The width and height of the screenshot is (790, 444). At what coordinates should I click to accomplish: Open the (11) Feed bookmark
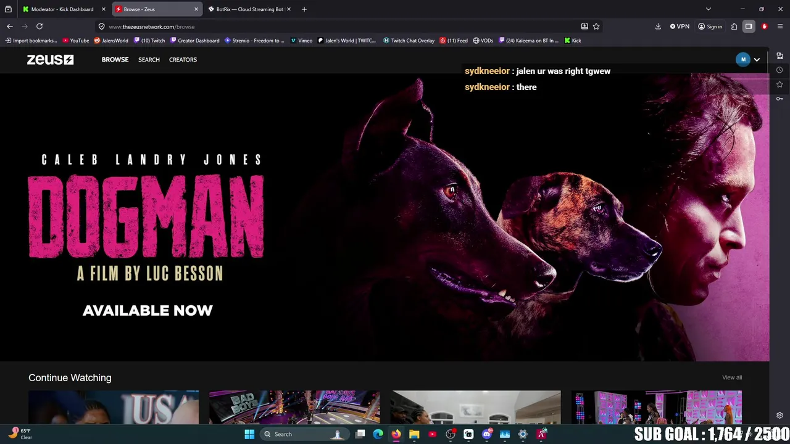[x=454, y=41]
